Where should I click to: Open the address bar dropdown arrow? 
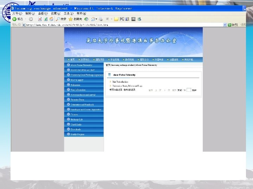coord(225,25)
